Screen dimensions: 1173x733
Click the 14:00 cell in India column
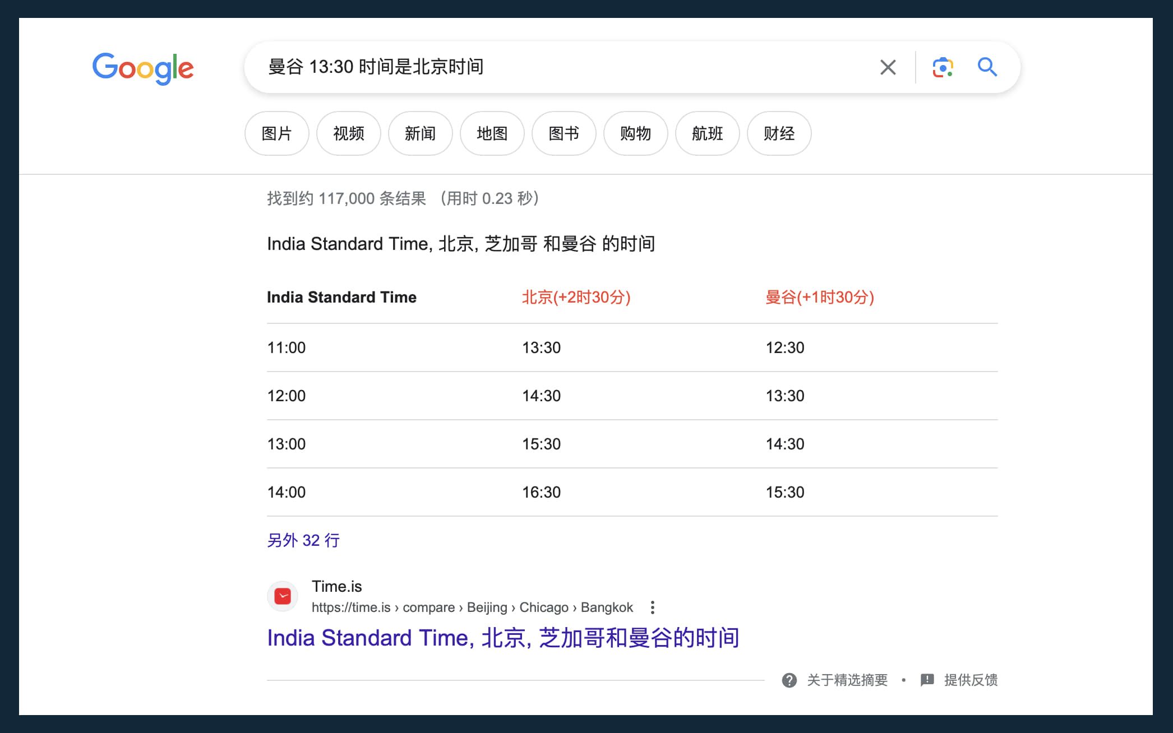pos(287,492)
